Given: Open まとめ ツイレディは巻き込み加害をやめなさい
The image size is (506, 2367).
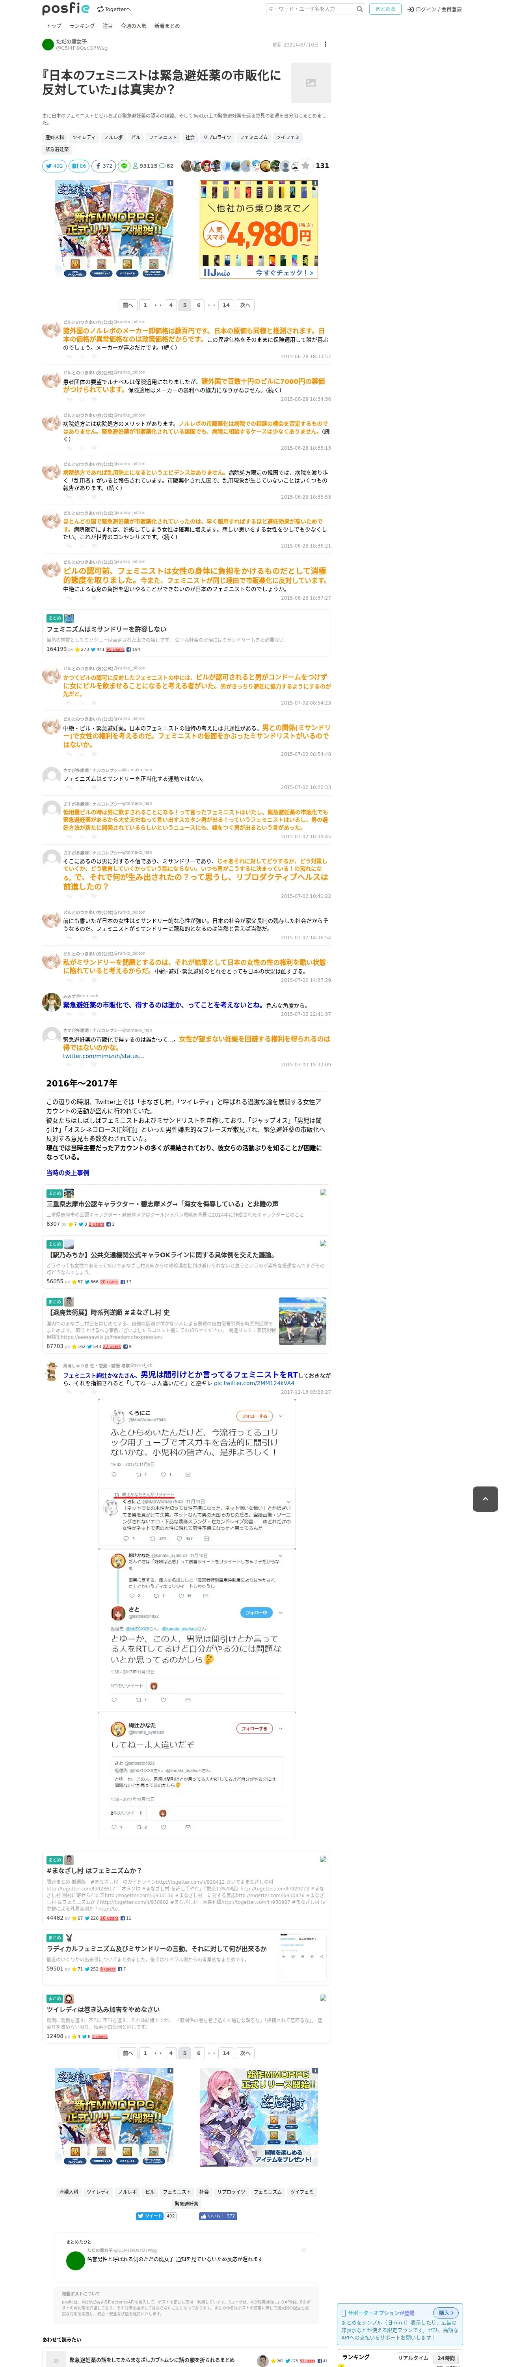Looking at the screenshot, I should (103, 2010).
